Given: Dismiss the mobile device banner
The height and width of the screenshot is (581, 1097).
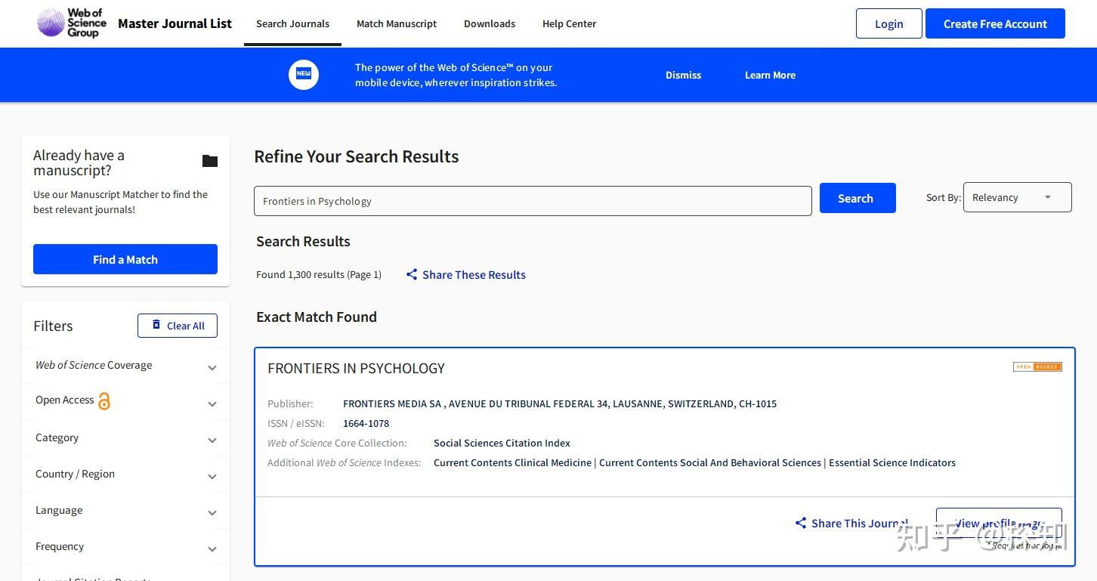Looking at the screenshot, I should (683, 75).
